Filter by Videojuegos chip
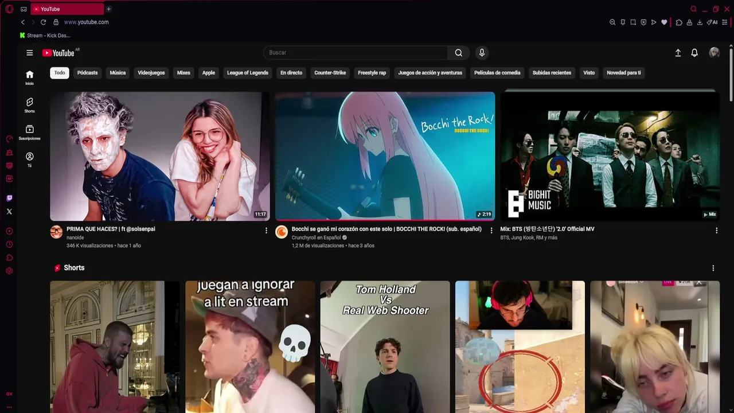Viewport: 734px width, 413px height. tap(151, 73)
